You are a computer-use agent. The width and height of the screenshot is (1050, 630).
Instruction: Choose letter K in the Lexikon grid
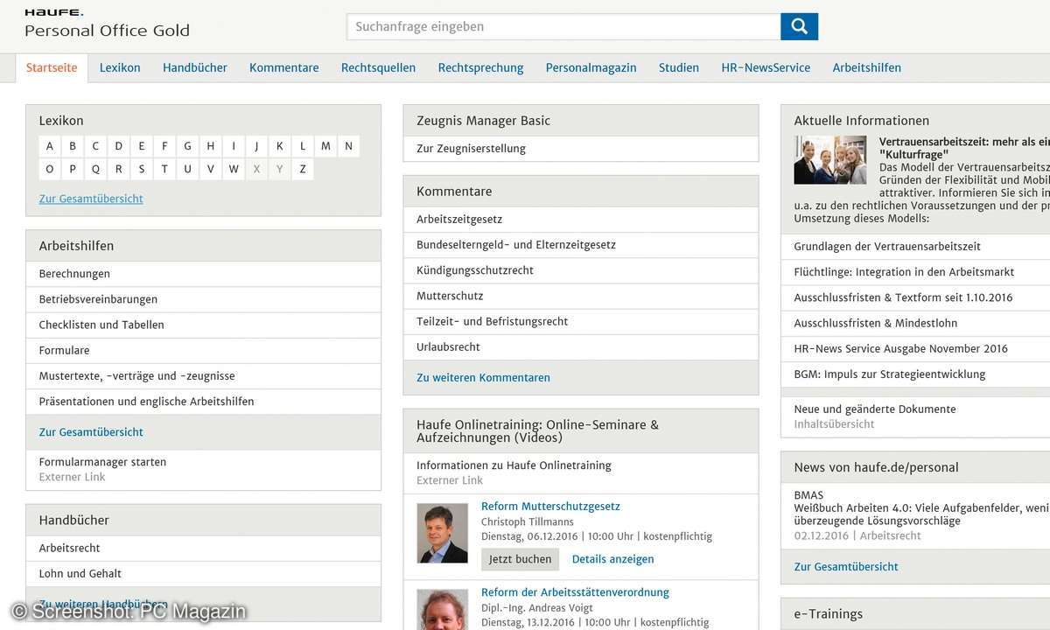280,146
